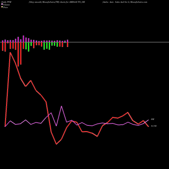Click the '81.90' price end label
The height and width of the screenshot is (169, 169).
(154, 126)
